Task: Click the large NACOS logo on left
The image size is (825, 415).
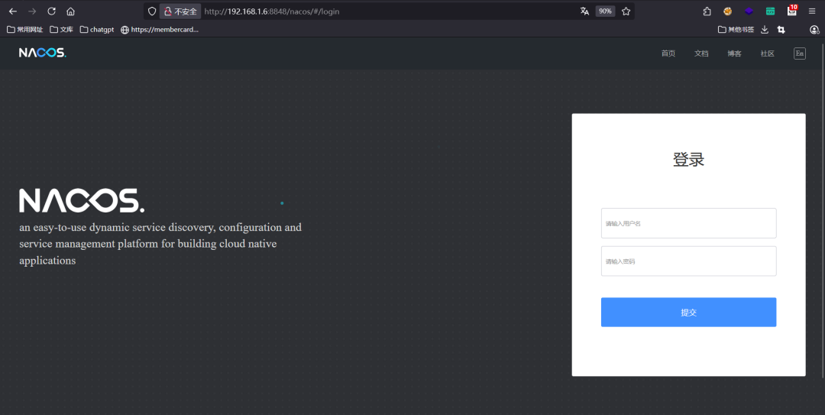Action: click(82, 201)
